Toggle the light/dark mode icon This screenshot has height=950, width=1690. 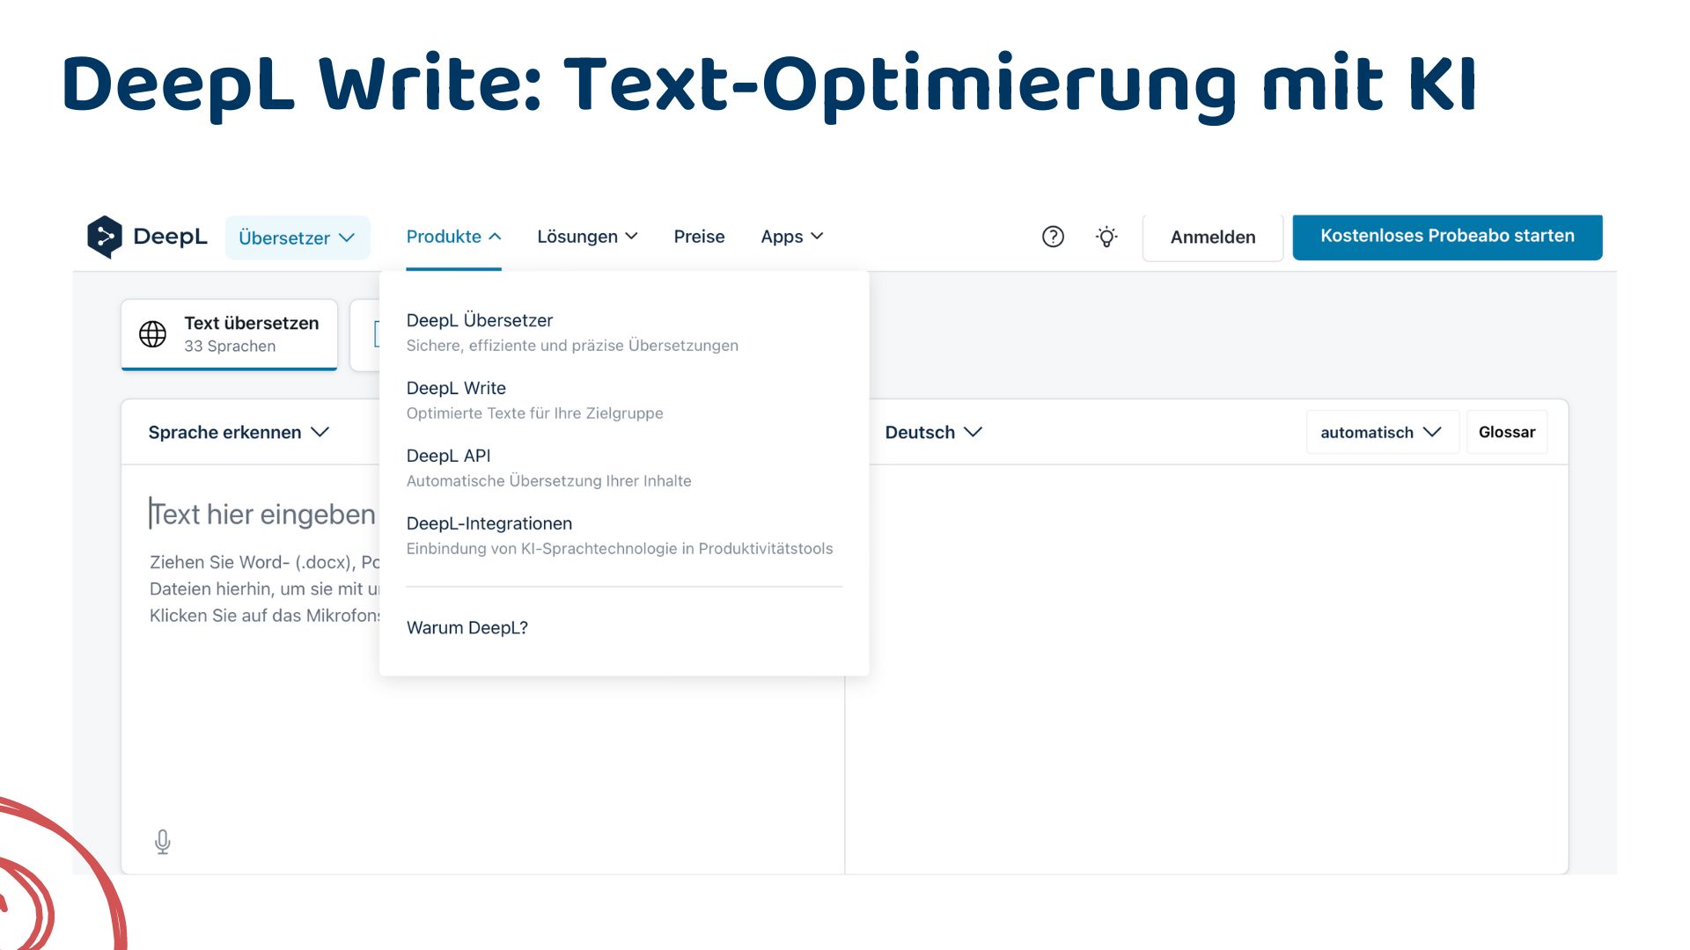1105,237
